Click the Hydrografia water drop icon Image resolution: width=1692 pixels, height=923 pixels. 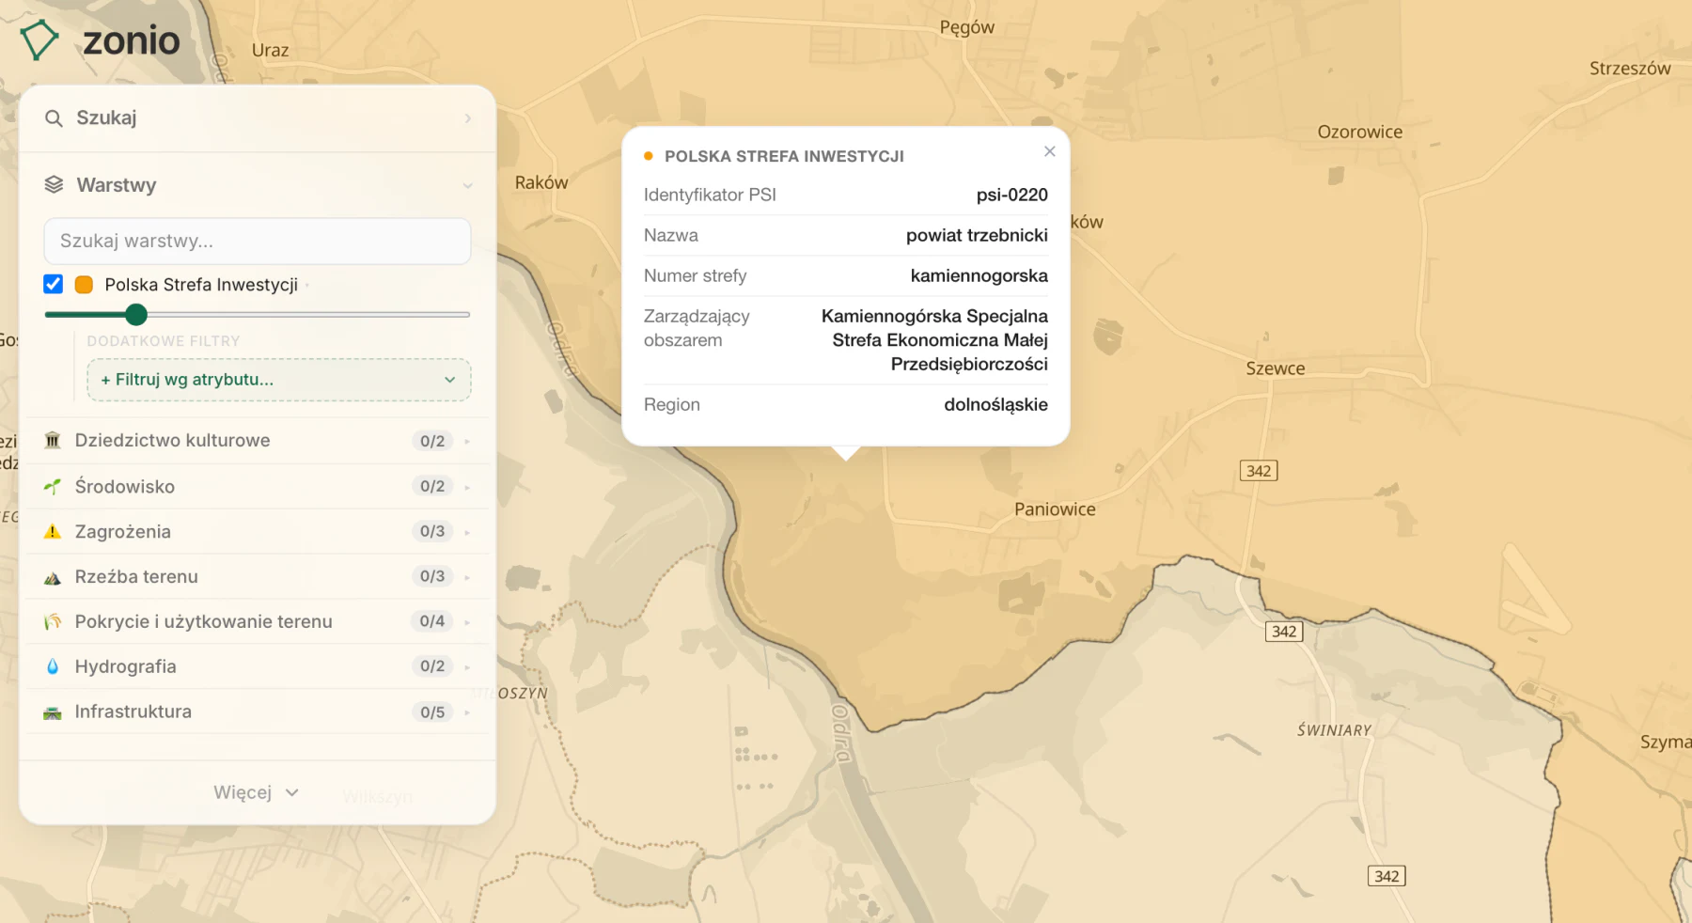(53, 666)
